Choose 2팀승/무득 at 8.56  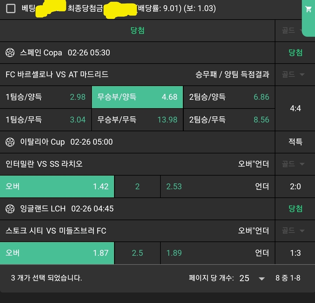click(229, 120)
